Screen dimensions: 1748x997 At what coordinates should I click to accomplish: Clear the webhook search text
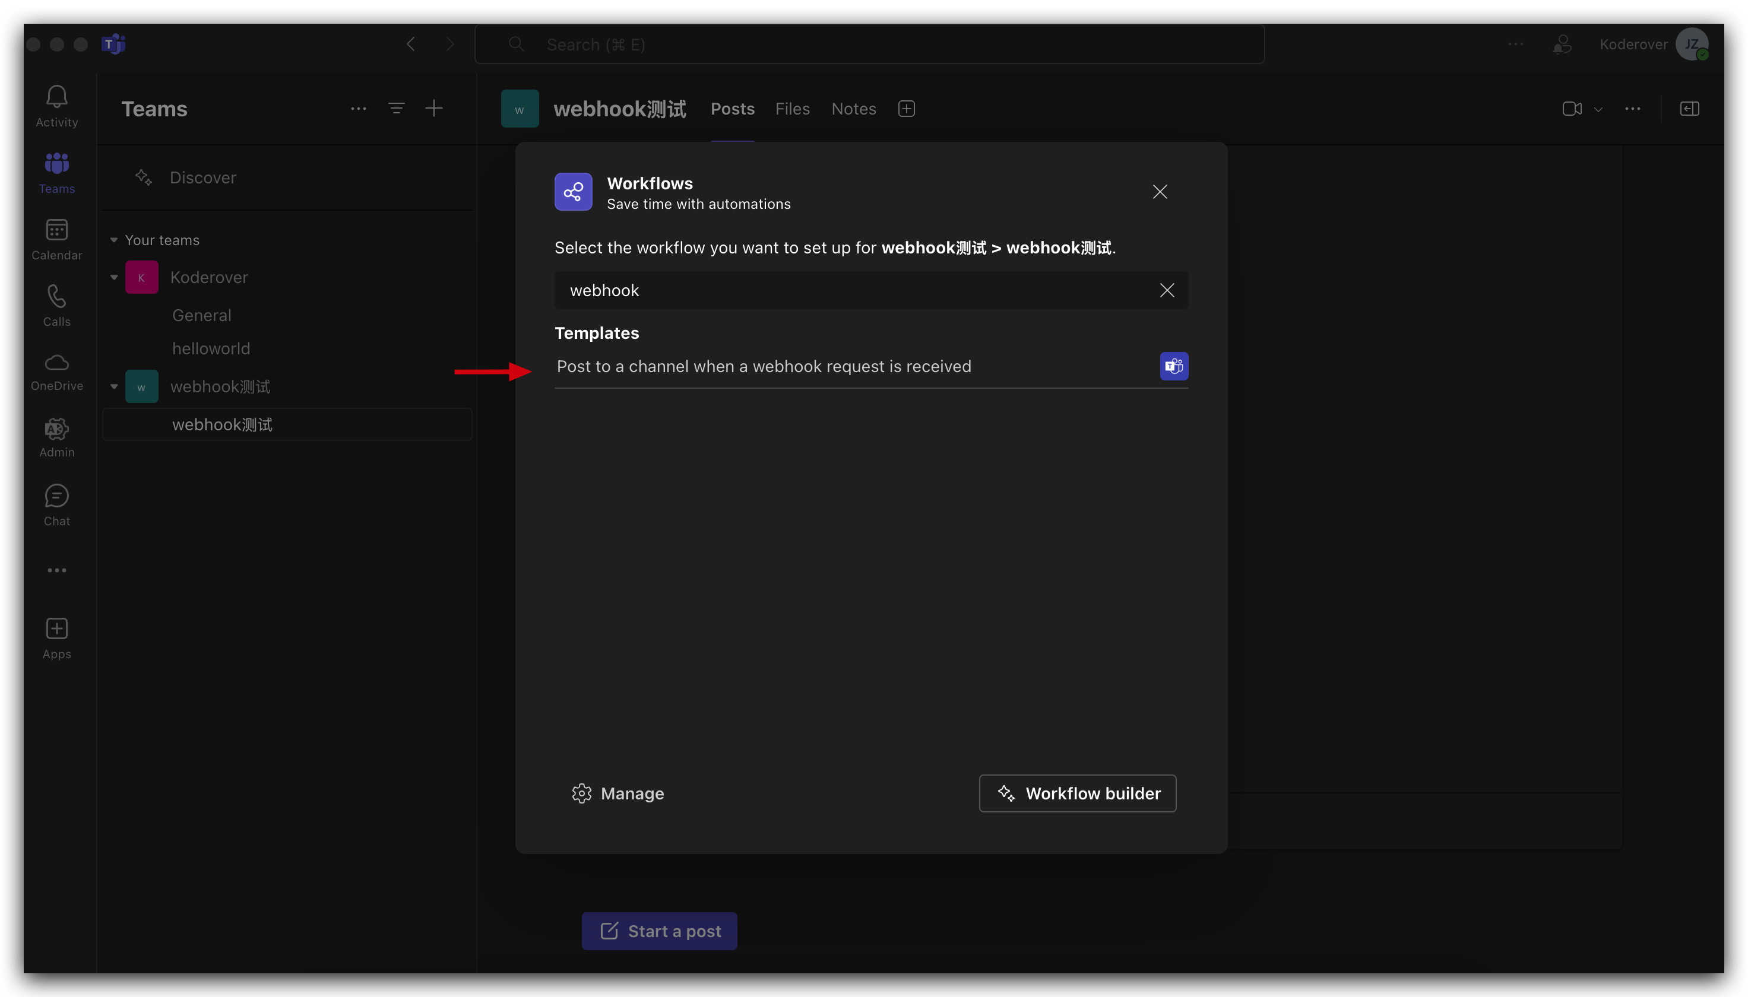click(1167, 290)
